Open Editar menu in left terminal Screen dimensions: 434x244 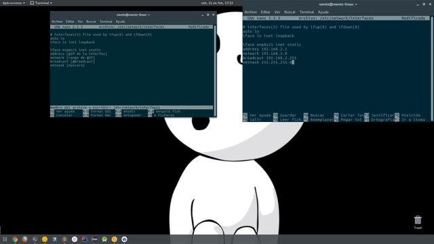70,21
